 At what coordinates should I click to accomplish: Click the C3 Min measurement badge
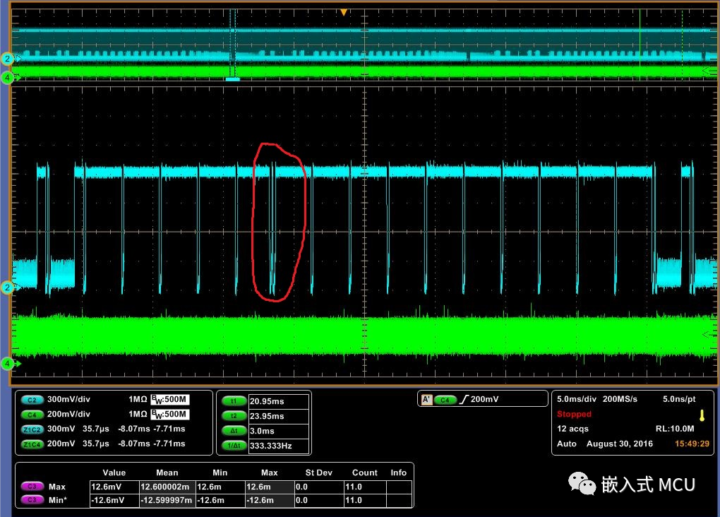32,500
